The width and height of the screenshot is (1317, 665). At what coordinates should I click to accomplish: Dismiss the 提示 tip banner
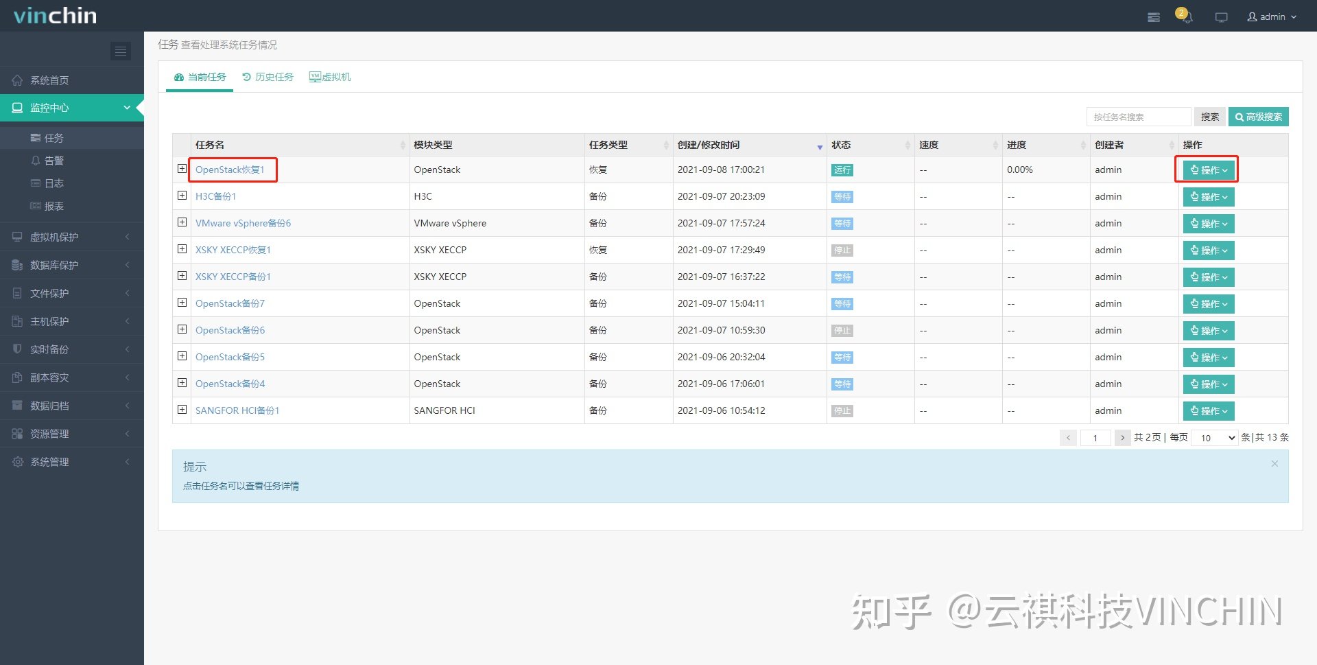(1274, 463)
